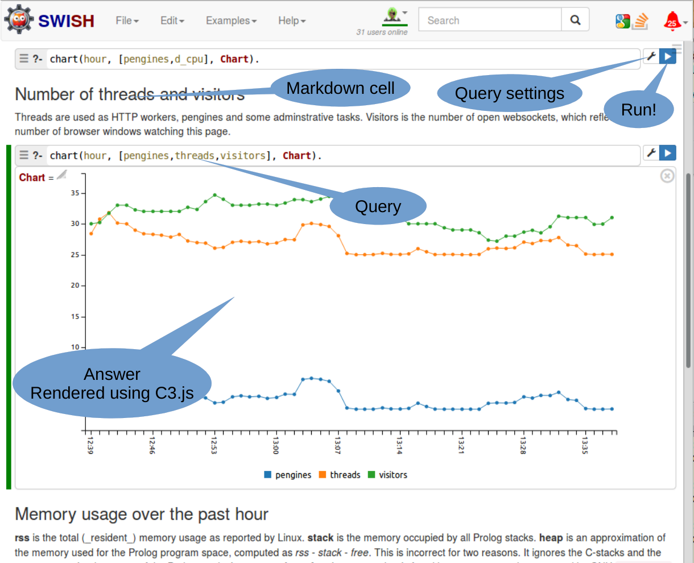Open the Examples menu
This screenshot has width=694, height=563.
click(x=231, y=20)
